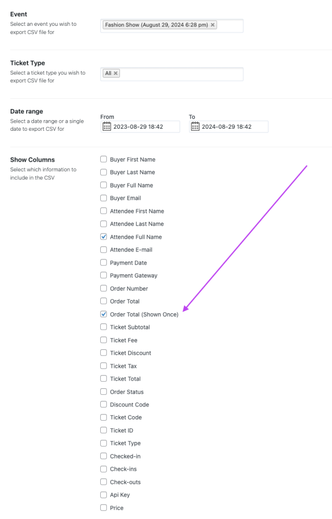Check the Order Number checkbox
This screenshot has width=332, height=519.
point(104,288)
